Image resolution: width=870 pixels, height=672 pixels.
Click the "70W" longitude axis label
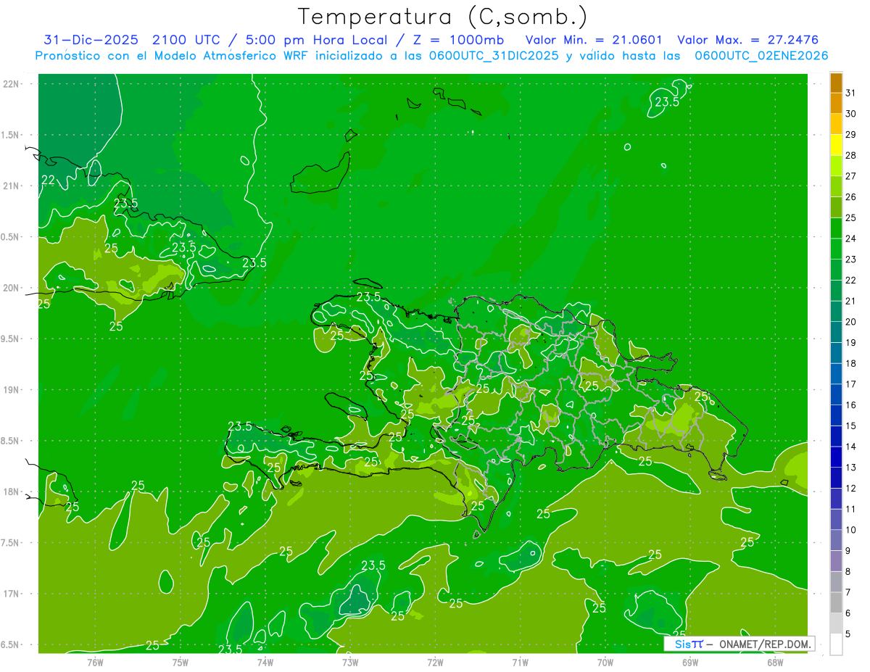(605, 662)
